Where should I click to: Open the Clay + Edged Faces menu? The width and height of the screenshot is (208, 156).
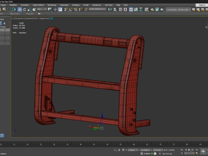42,19
